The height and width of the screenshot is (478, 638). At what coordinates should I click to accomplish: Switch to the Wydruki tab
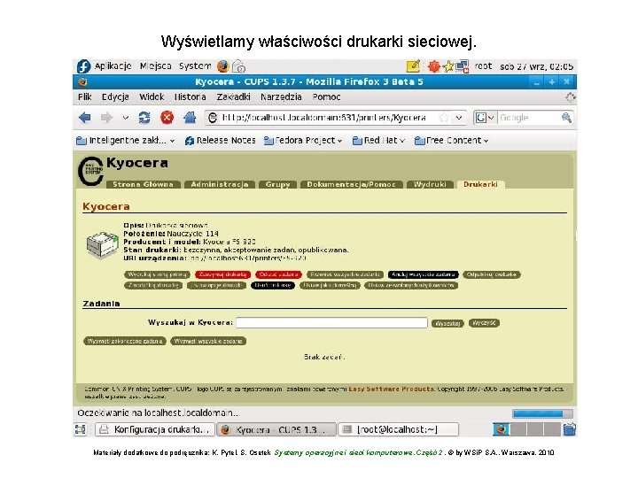coord(430,184)
